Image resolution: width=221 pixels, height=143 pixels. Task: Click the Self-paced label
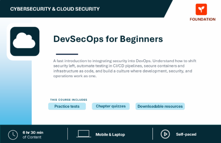click(x=186, y=134)
